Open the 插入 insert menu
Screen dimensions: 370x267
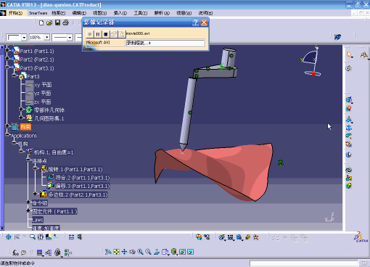[x=120, y=13]
